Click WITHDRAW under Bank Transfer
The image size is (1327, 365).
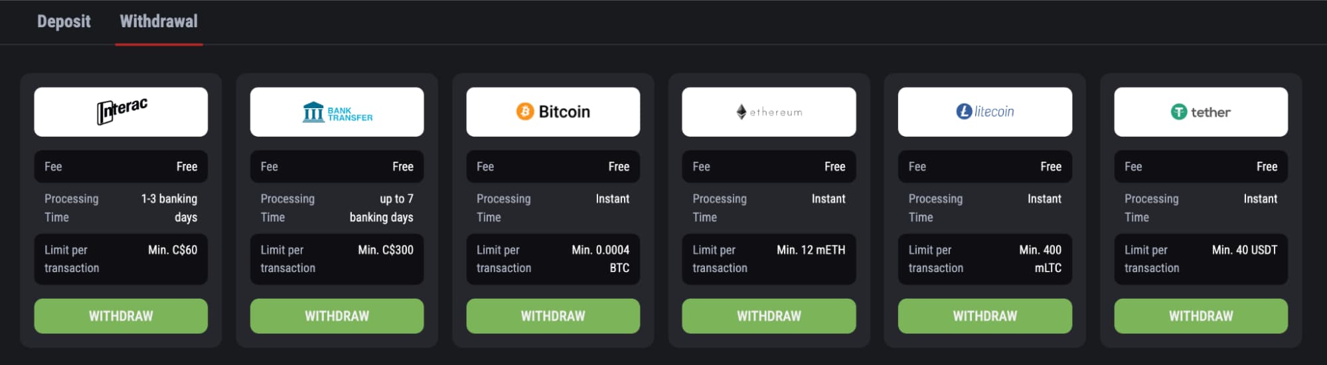337,316
